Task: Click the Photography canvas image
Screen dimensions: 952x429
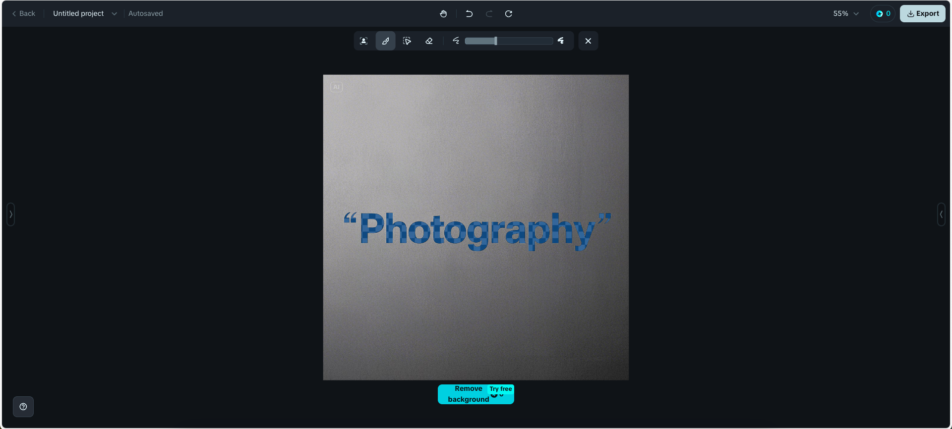Action: click(x=476, y=227)
